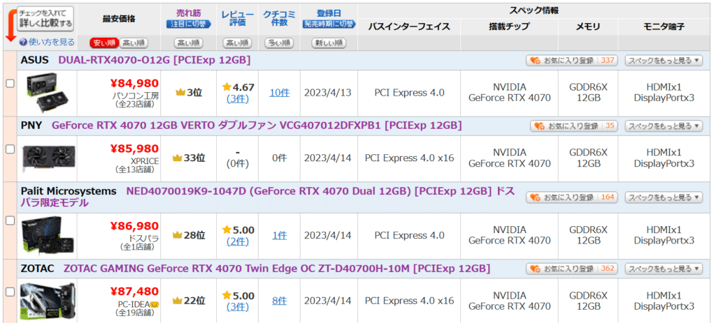Click the heart icon in ASUS favorite button
716x323 pixels.
coord(534,61)
